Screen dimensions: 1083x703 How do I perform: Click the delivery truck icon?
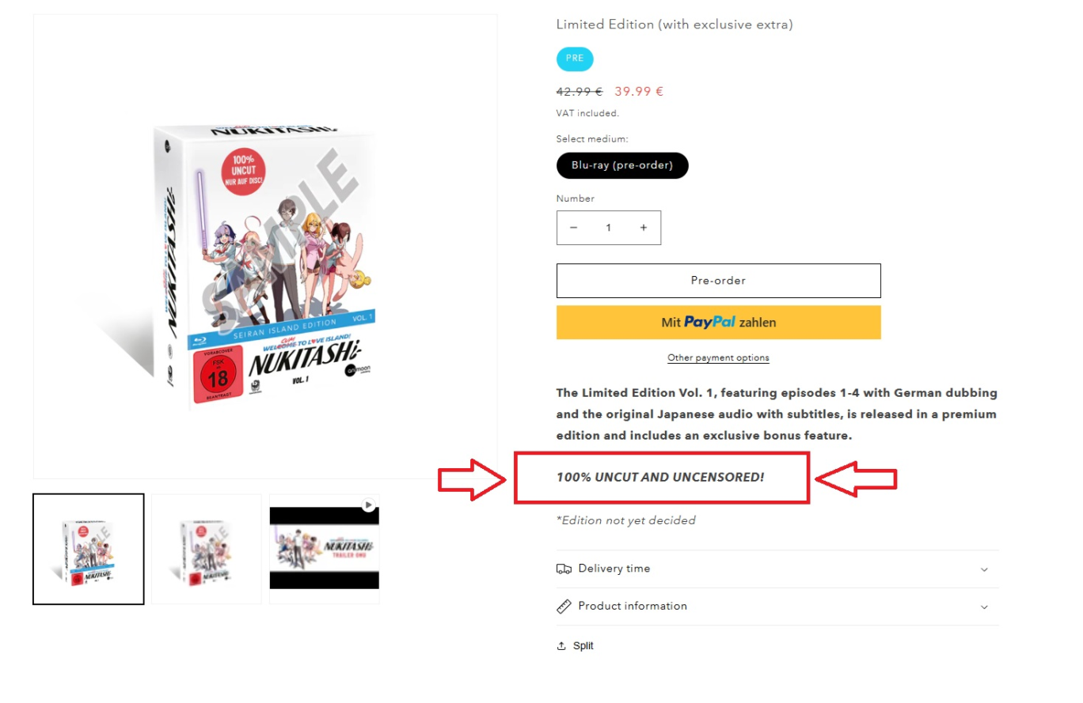(564, 569)
